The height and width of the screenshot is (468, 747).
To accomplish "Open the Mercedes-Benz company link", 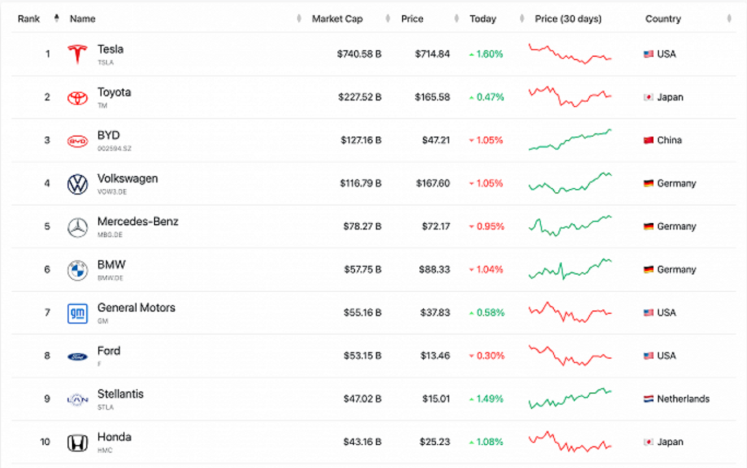I will pos(138,222).
